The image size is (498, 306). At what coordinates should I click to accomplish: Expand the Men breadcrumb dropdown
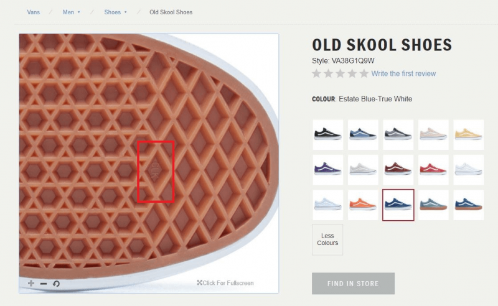79,12
